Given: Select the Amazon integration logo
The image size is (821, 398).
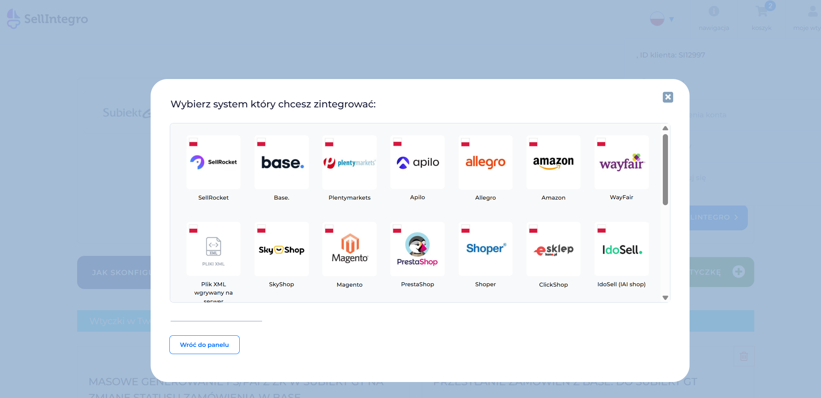Looking at the screenshot, I should [553, 162].
